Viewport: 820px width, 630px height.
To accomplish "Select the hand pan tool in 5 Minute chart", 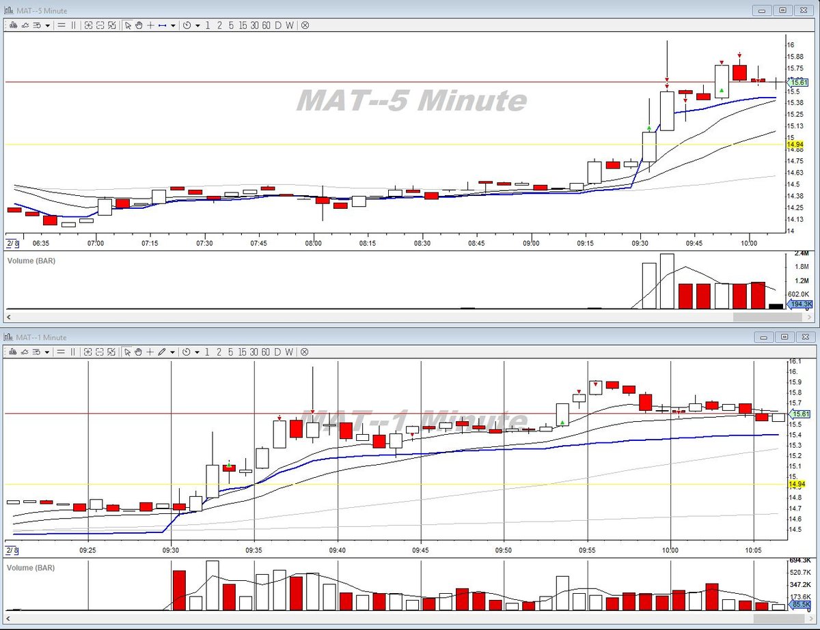I will [139, 25].
